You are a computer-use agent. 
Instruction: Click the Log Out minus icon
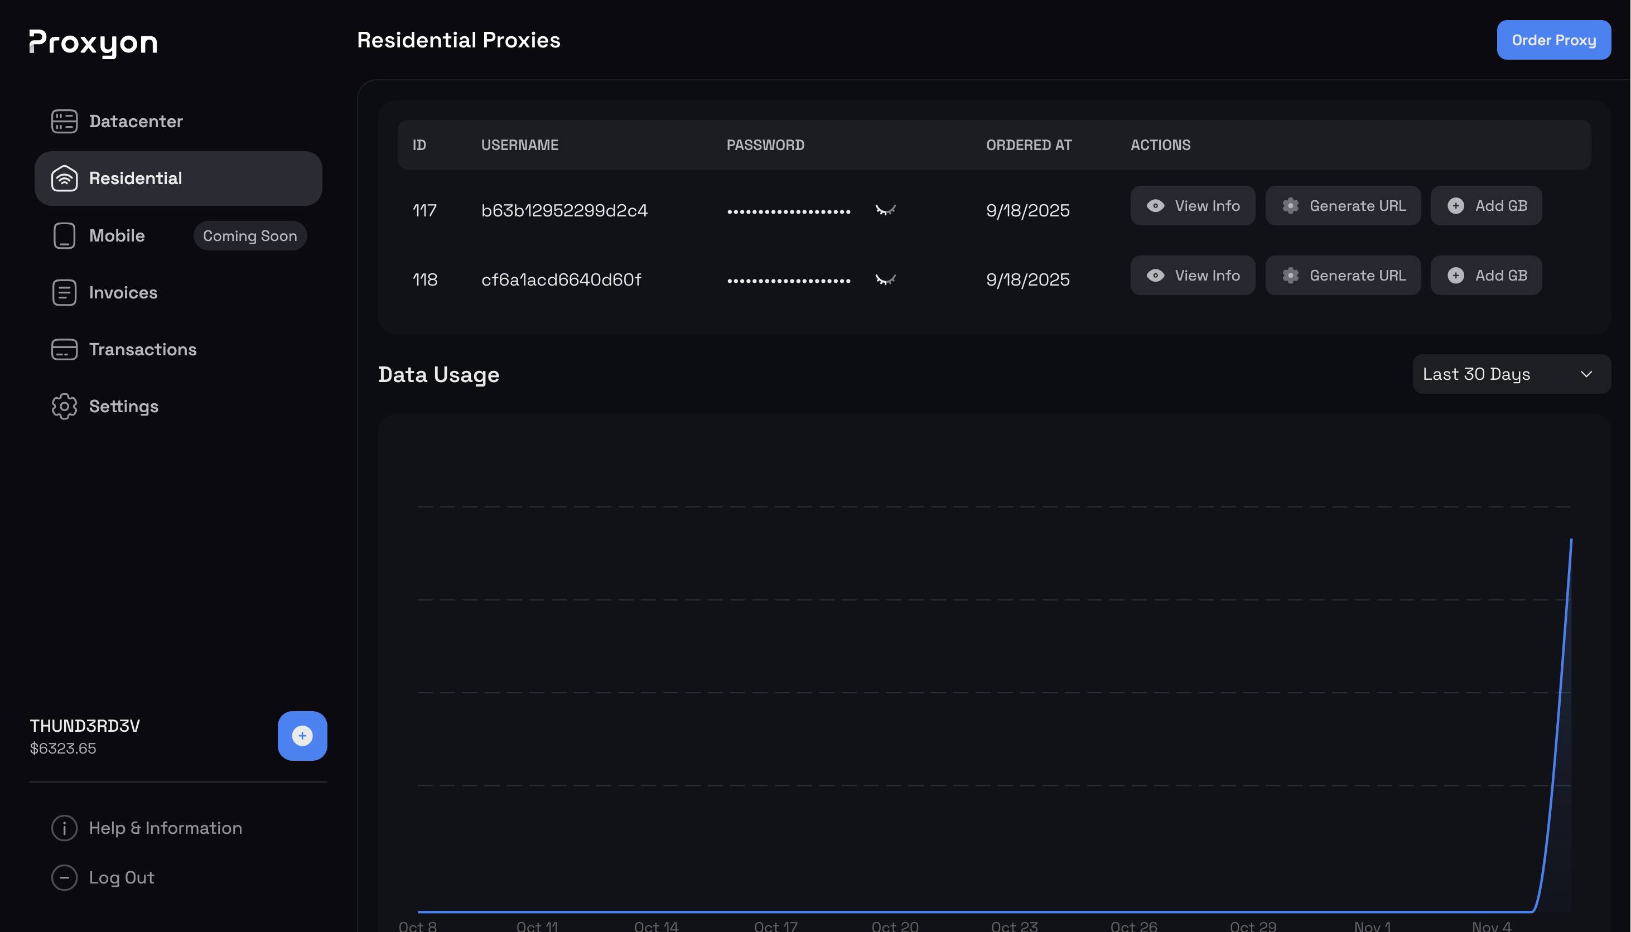point(64,877)
